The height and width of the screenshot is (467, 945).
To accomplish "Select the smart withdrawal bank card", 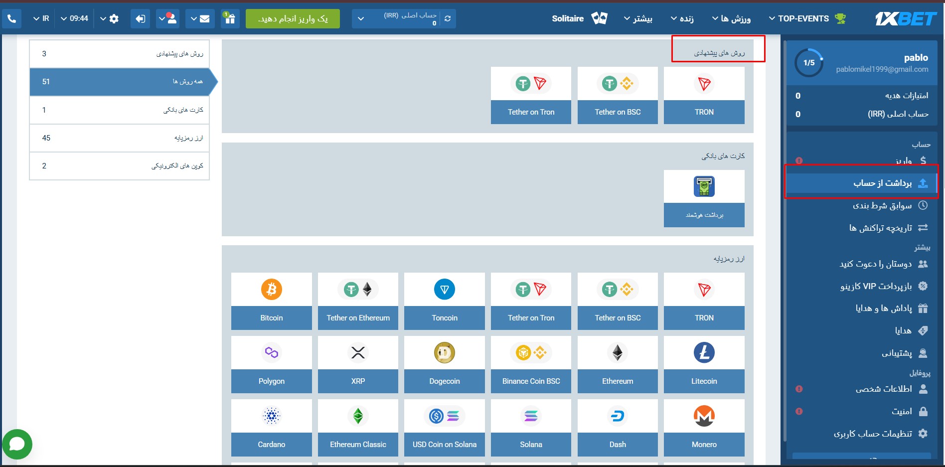I will coord(704,198).
